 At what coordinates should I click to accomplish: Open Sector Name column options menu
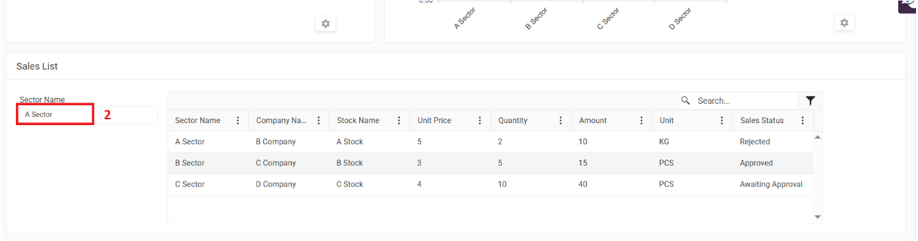238,120
